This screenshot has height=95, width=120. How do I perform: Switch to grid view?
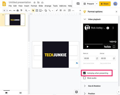(21, 93)
